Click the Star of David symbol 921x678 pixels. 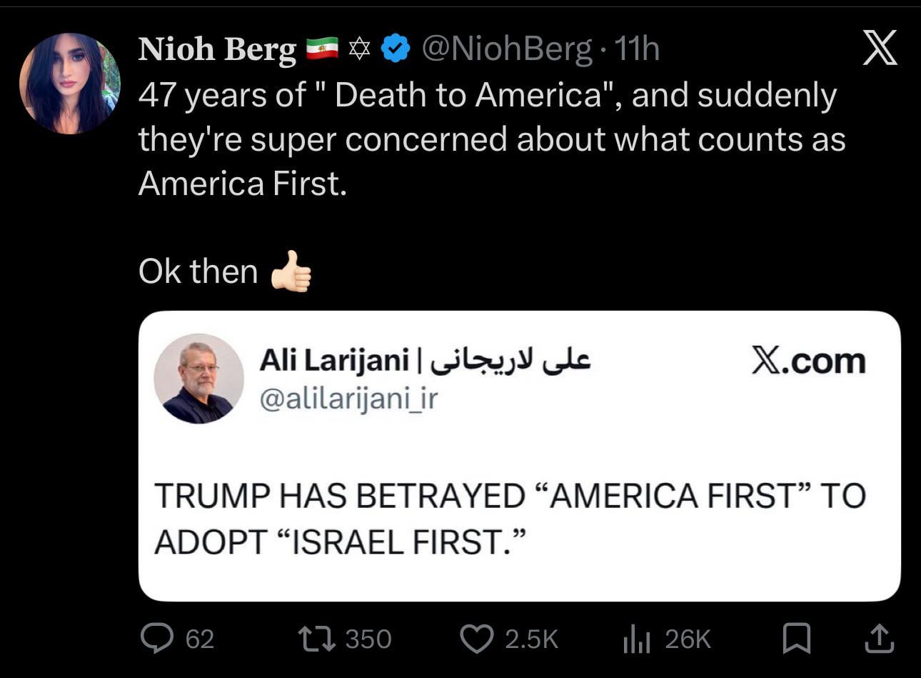[x=360, y=49]
